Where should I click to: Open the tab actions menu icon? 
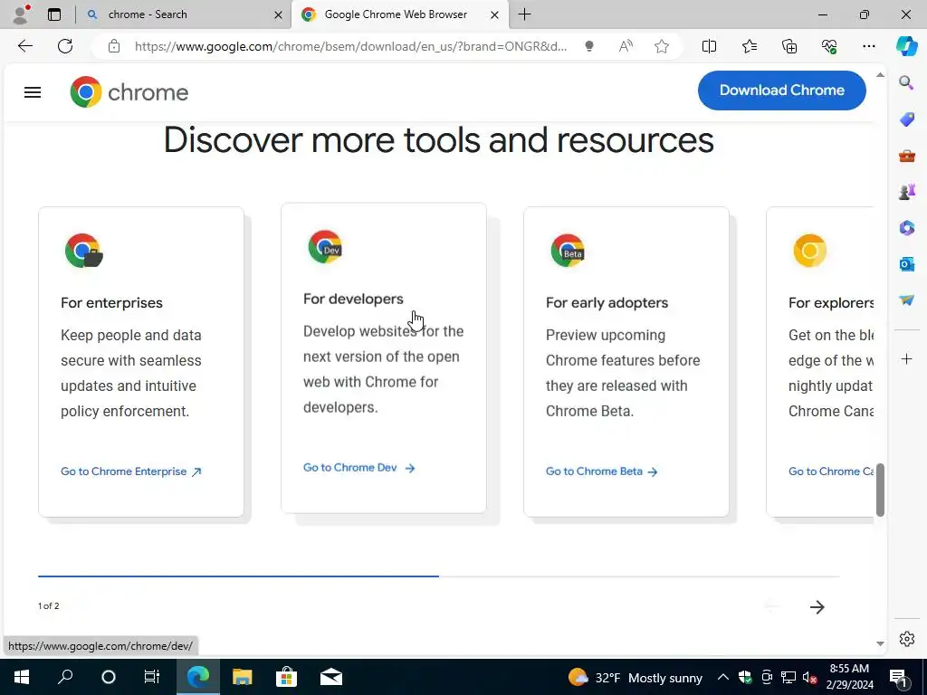tap(54, 14)
